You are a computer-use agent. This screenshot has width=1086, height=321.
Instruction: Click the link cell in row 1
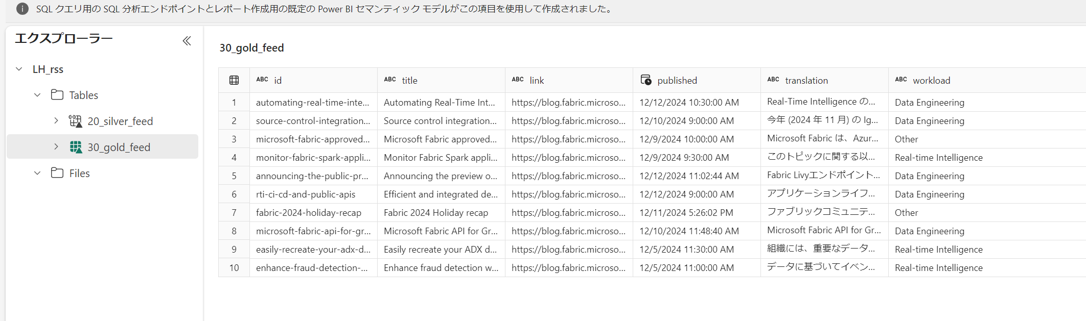[x=568, y=103]
